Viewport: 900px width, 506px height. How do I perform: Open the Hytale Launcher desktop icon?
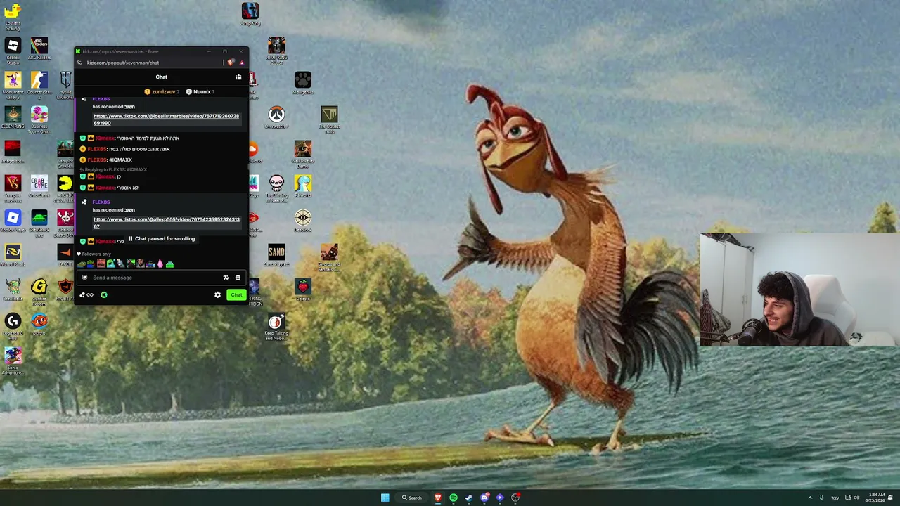point(65,84)
